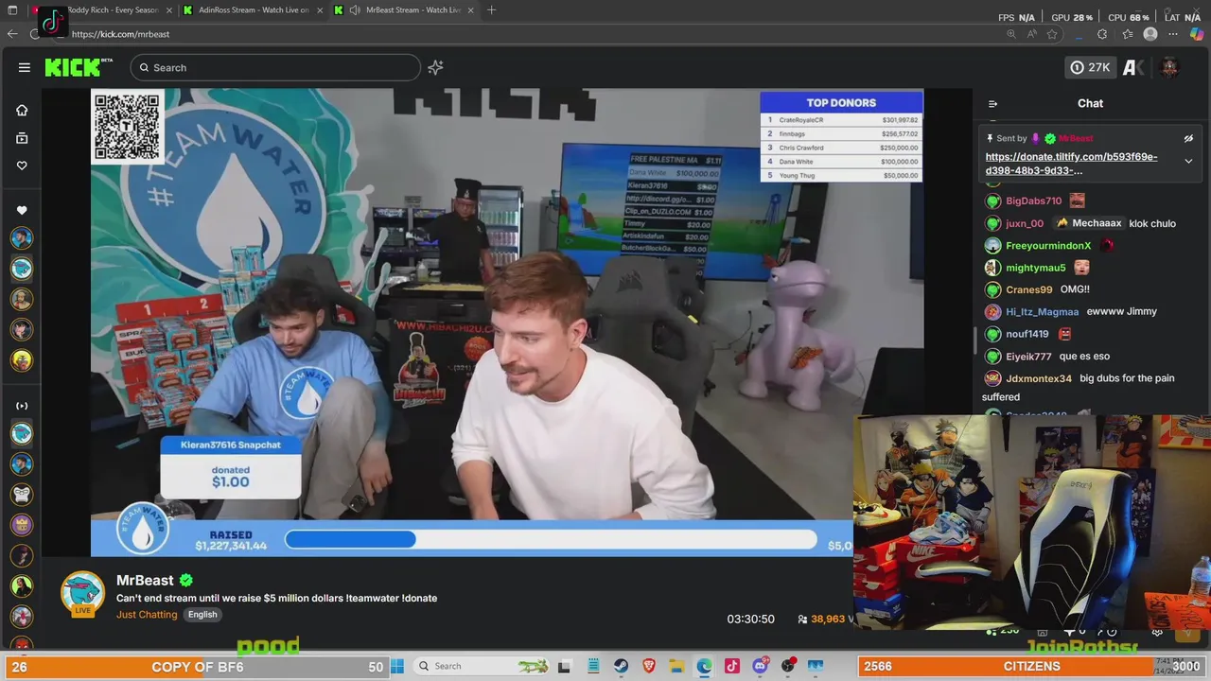
Task: Open the Favorites list icon
Action: (x=1127, y=34)
